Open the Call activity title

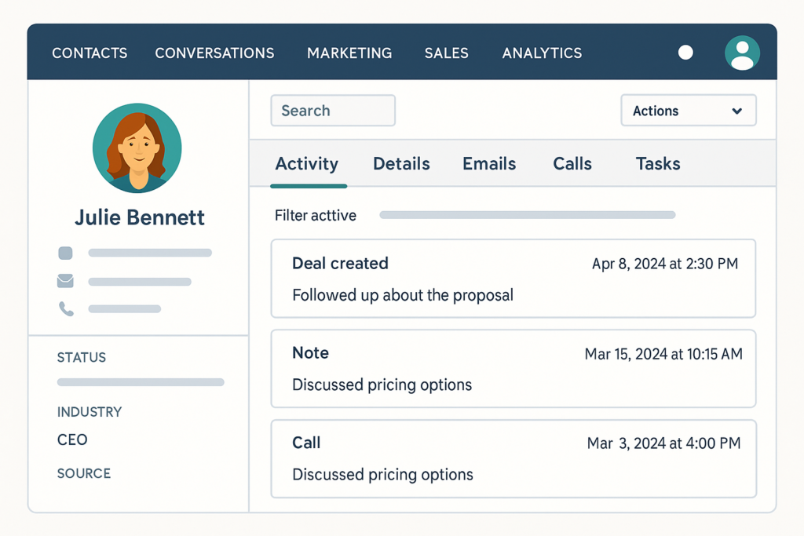pyautogui.click(x=306, y=443)
